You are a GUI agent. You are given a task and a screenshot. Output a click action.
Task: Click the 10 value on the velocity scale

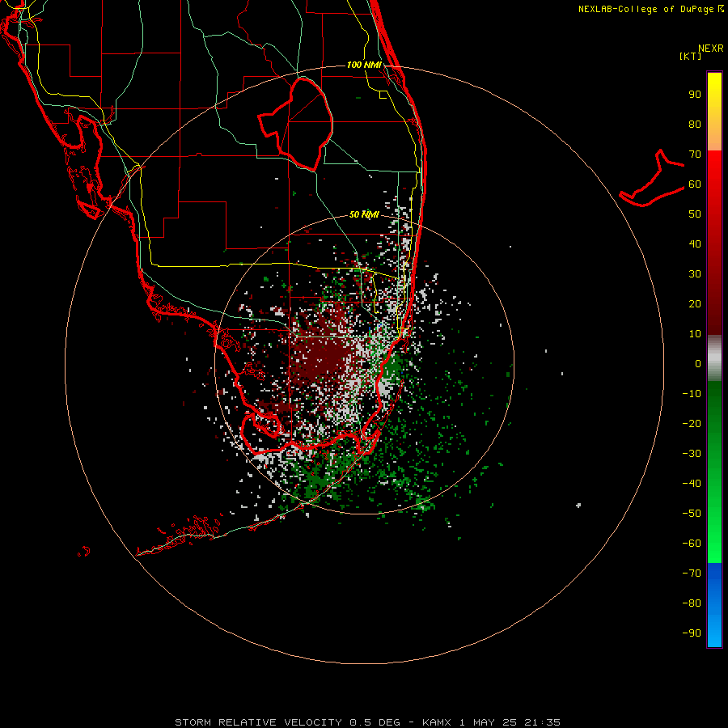click(695, 334)
